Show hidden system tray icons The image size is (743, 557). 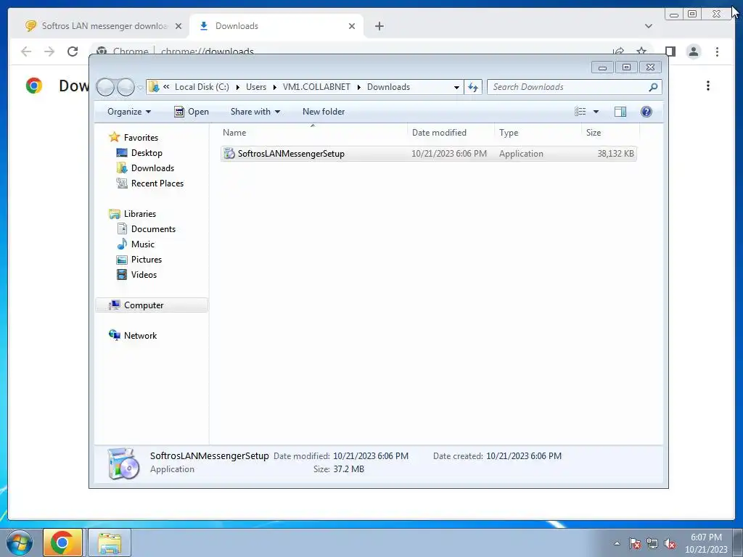tap(617, 543)
